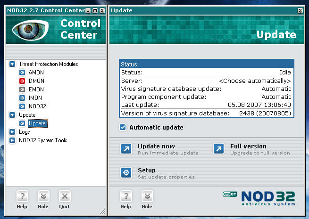Click the '<Choose automatically>' server value
The width and height of the screenshot is (309, 219).
[x=255, y=81]
